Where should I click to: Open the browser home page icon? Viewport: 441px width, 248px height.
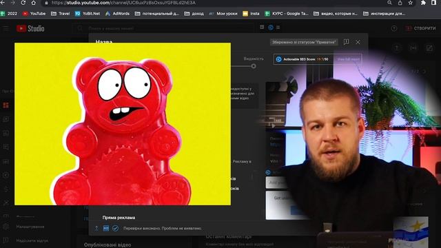pos(34,3)
